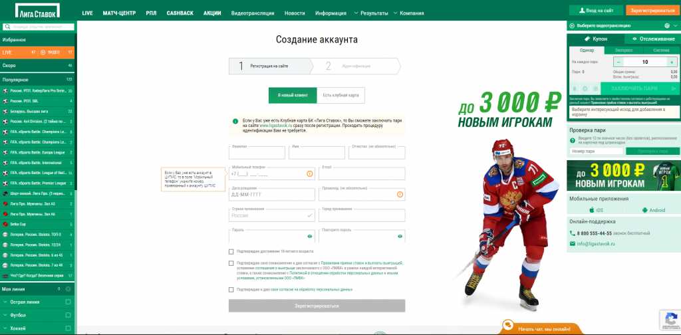Open the orange online chat button

click(x=541, y=328)
